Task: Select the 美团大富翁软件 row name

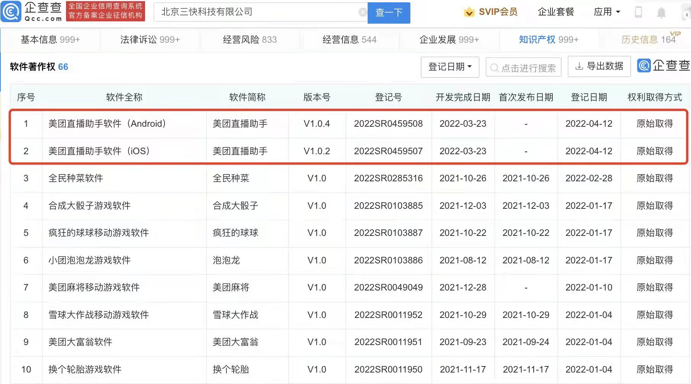Action: (80, 342)
